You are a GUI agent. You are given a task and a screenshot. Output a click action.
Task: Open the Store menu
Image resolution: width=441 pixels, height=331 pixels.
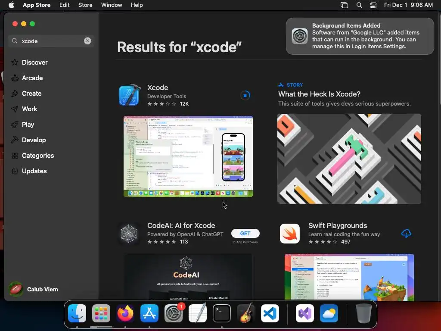click(85, 5)
